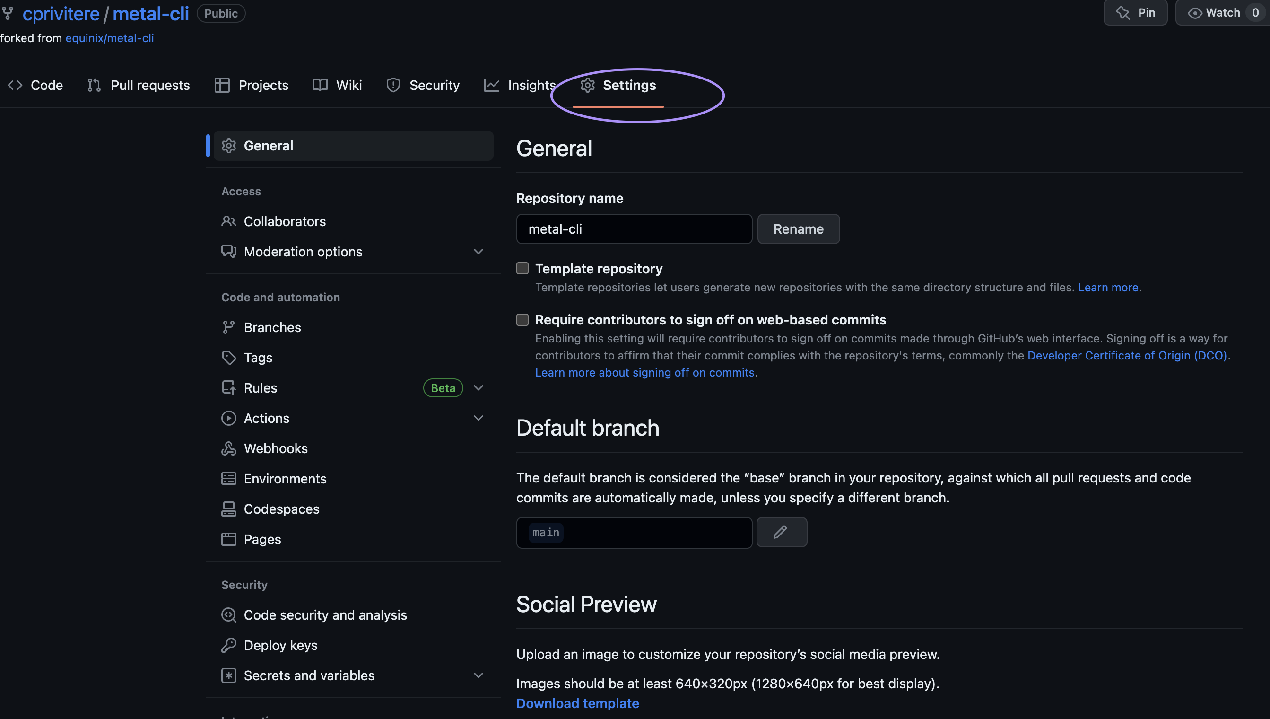Open Pages settings page

pyautogui.click(x=353, y=539)
